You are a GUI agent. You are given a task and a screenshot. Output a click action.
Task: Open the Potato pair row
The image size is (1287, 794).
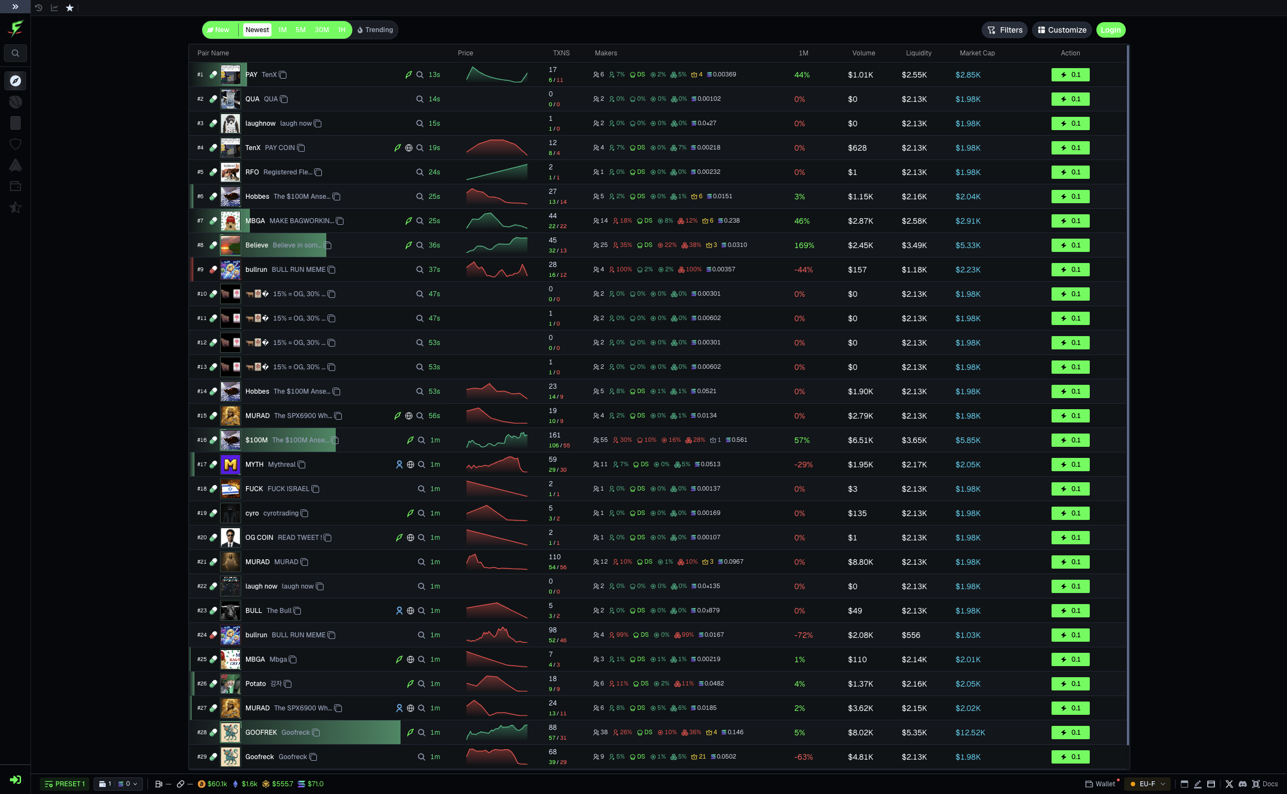point(658,684)
